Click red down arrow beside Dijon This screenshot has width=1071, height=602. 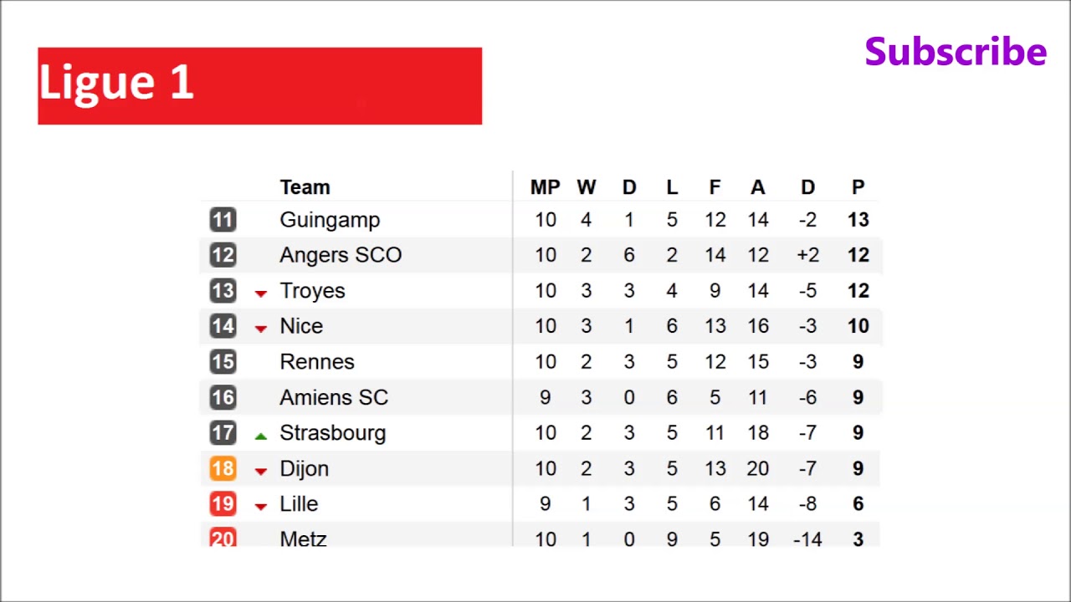pyautogui.click(x=261, y=471)
